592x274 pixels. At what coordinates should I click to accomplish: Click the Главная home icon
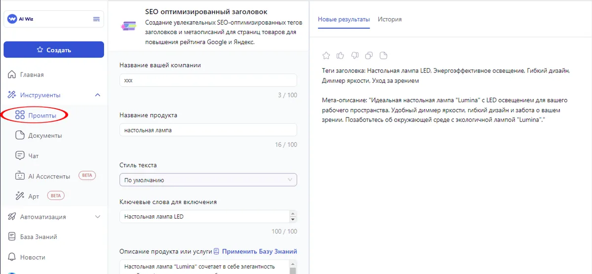click(x=12, y=75)
